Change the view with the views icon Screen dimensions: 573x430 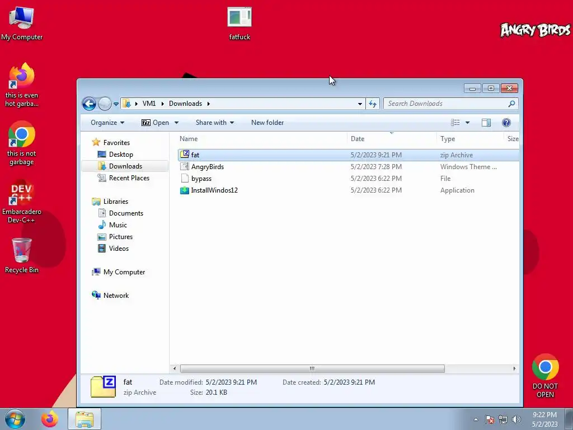click(x=455, y=123)
